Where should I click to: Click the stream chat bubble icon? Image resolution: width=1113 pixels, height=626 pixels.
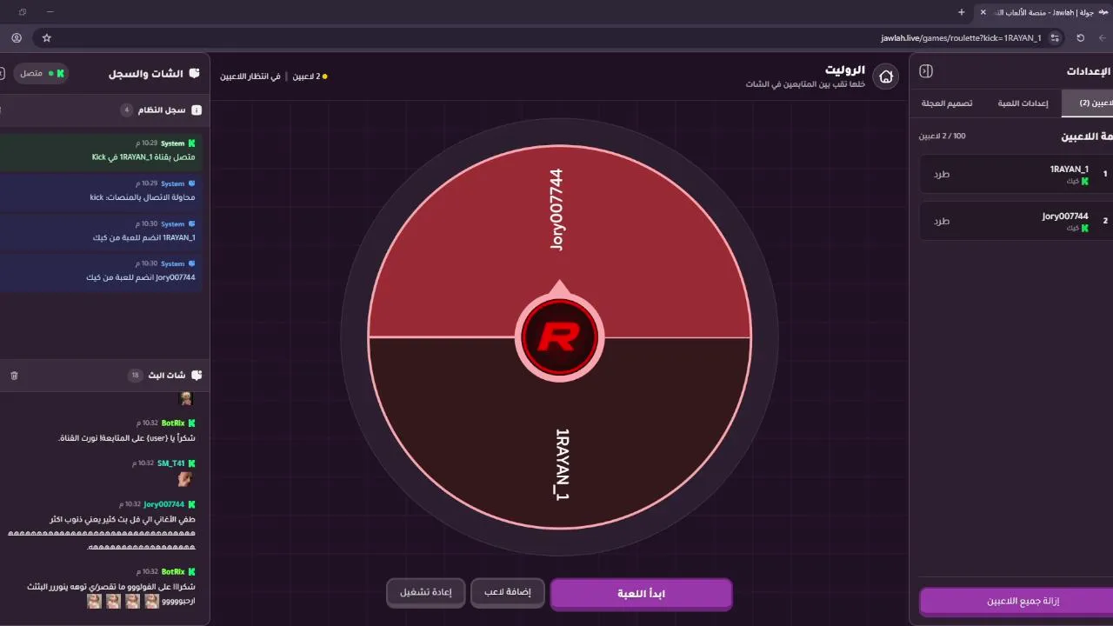[197, 376]
